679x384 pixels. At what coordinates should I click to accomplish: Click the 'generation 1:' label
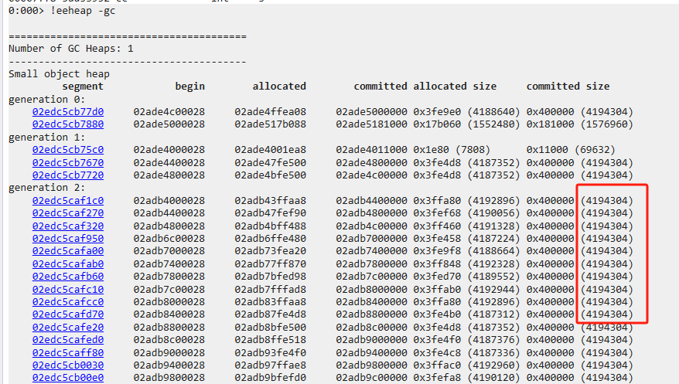click(x=46, y=138)
